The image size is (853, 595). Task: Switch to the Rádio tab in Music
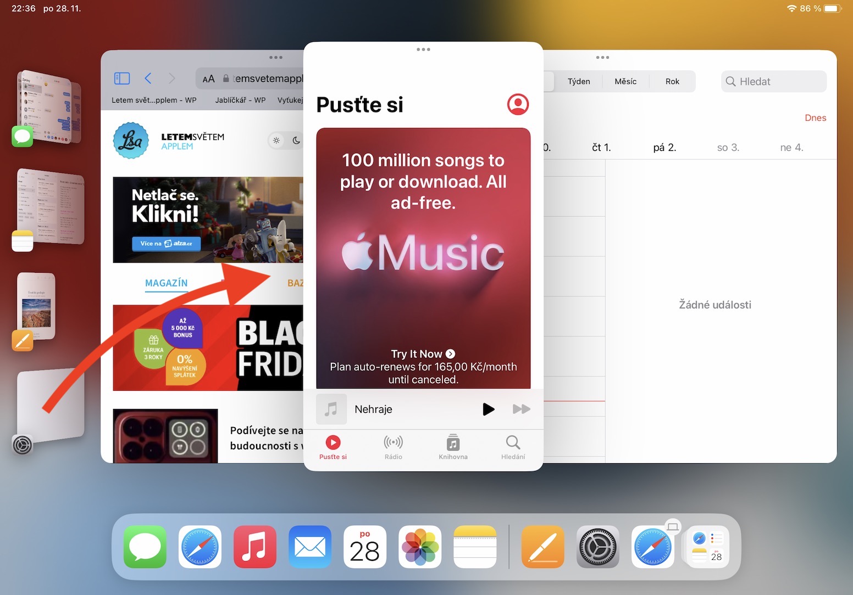pos(393,447)
